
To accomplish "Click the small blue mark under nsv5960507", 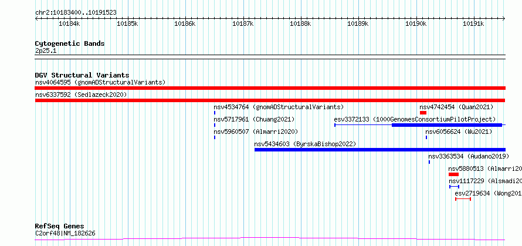I will 215,137.
